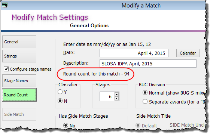The height and width of the screenshot is (136, 213).
Task: Select Classifier Y radio button
Action: tap(60, 92)
